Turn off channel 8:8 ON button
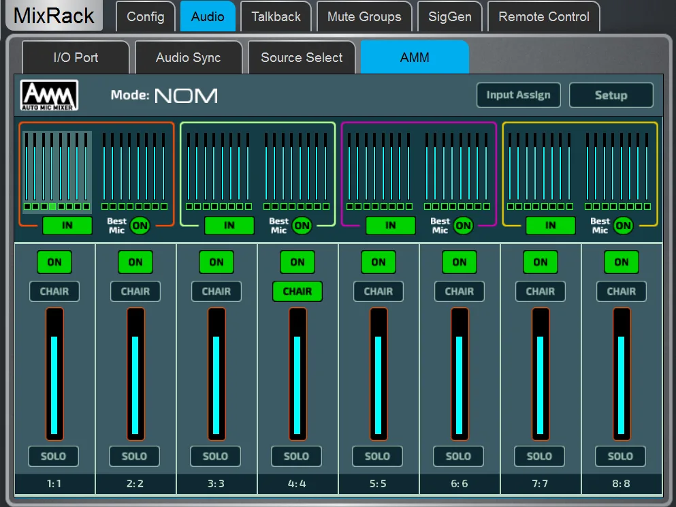Viewport: 676px width, 507px height. (622, 262)
